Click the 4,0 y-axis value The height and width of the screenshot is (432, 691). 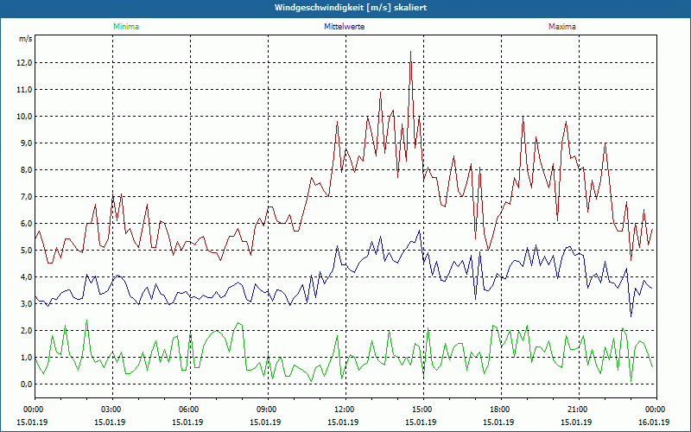[27, 277]
